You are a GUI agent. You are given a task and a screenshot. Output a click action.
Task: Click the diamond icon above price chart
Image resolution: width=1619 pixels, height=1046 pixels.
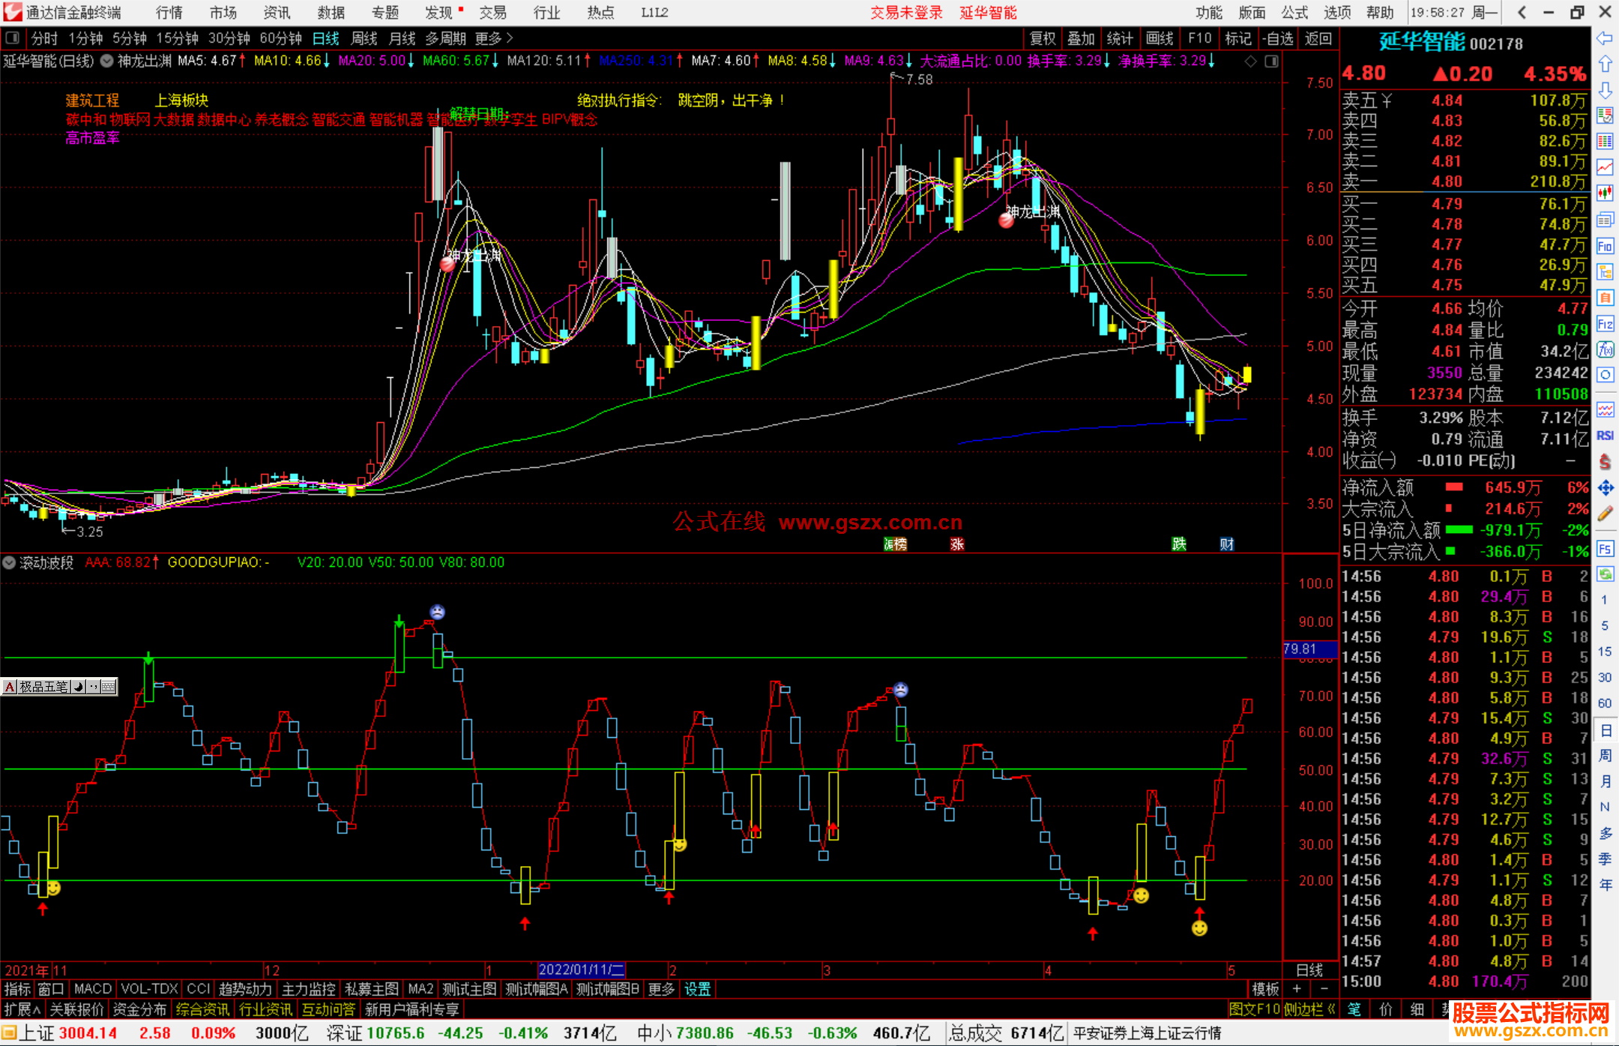coord(1251,61)
